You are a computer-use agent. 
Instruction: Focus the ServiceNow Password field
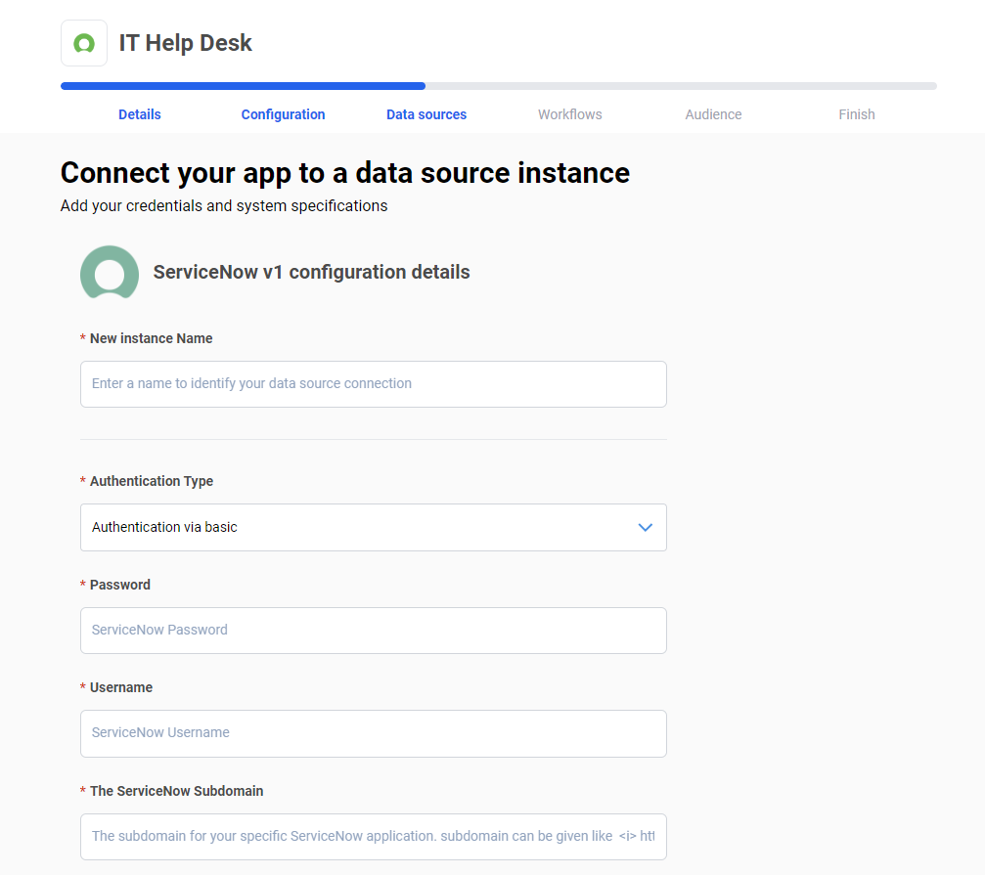(x=373, y=631)
